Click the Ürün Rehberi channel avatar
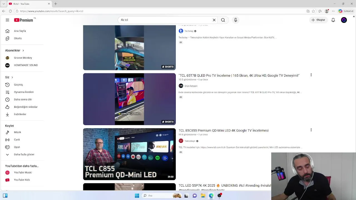The height and width of the screenshot is (200, 356). click(181, 86)
